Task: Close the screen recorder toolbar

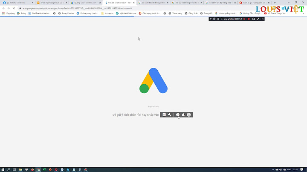Action: (263, 19)
